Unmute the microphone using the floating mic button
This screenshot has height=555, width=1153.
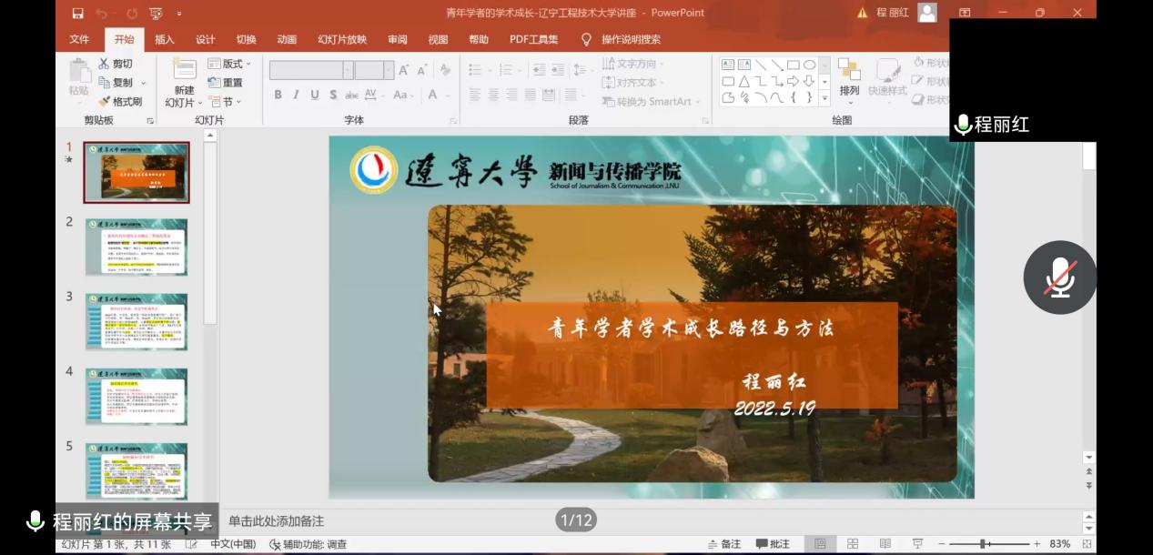tap(1059, 277)
